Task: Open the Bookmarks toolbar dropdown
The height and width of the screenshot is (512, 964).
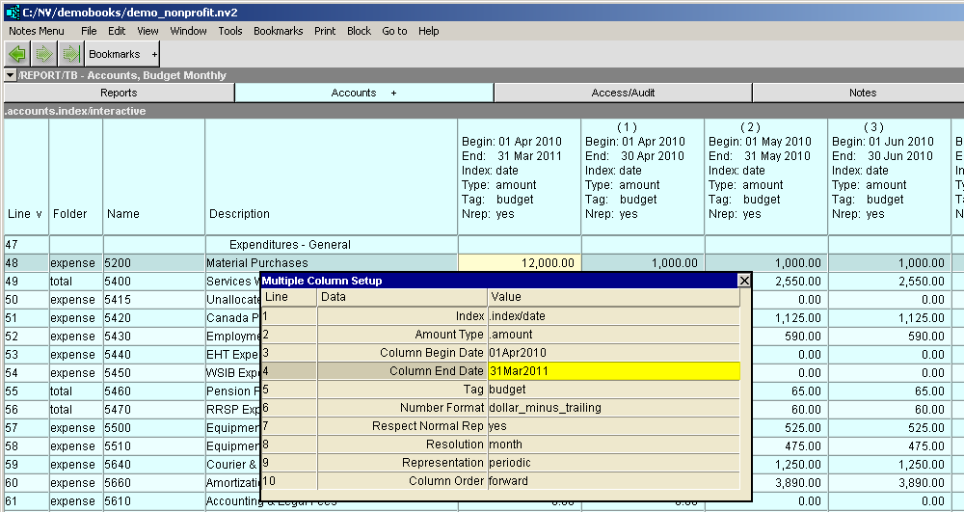Action: 122,55
